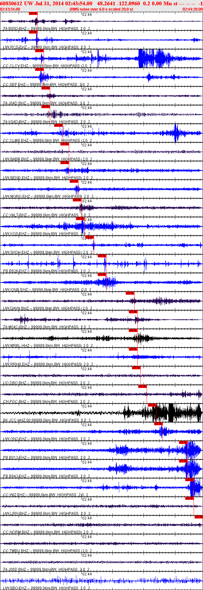
Task: Select the TA.J04D BHZ station label
Action: tap(47, 103)
